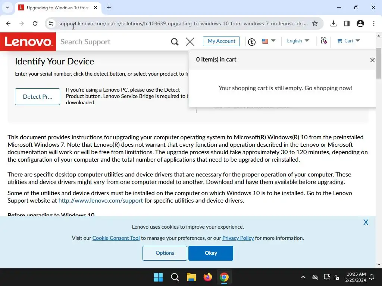
Task: Accept cookies with Okay button
Action: pos(211,253)
